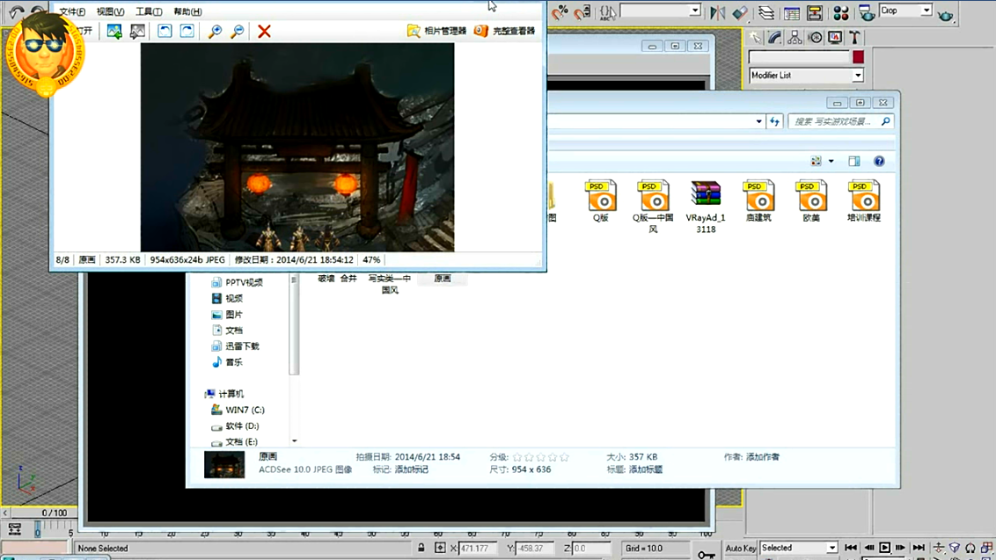The width and height of the screenshot is (996, 560).
Task: Open the red object color swatch
Action: (x=858, y=57)
